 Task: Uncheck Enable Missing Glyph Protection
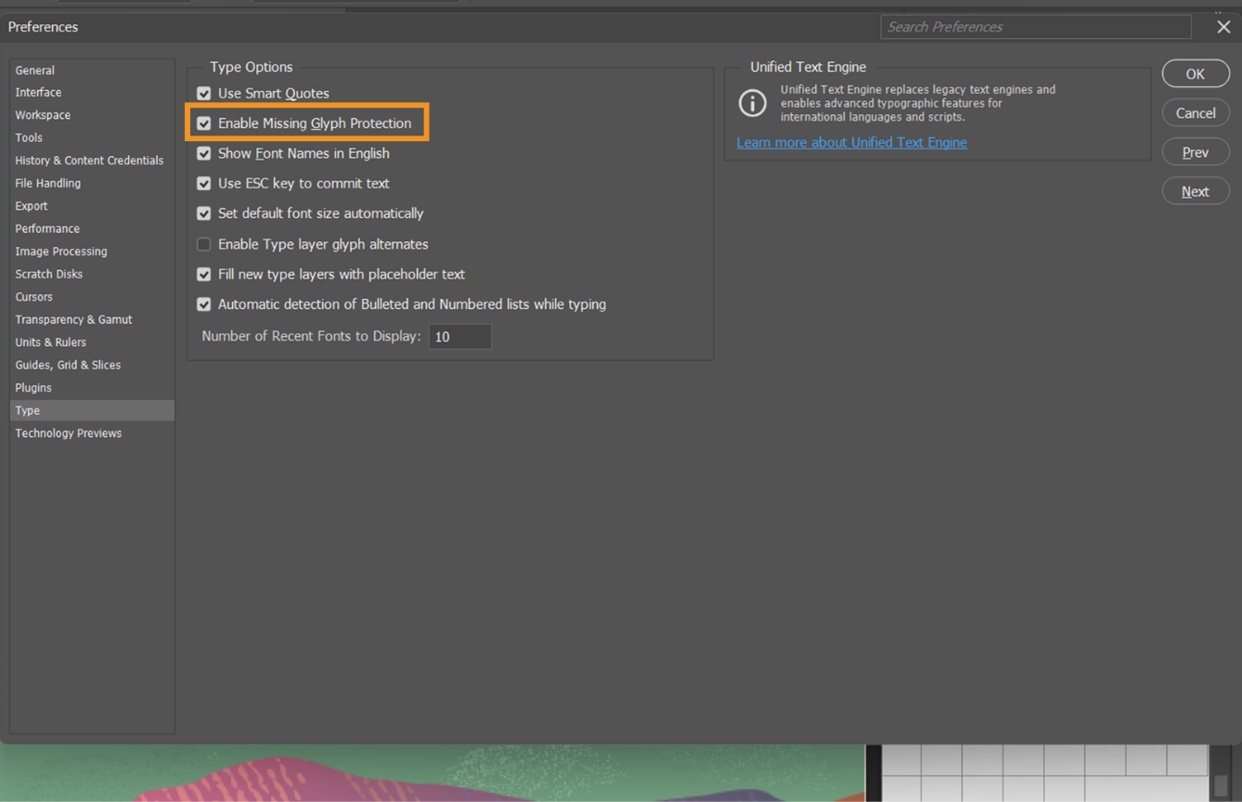coord(203,123)
